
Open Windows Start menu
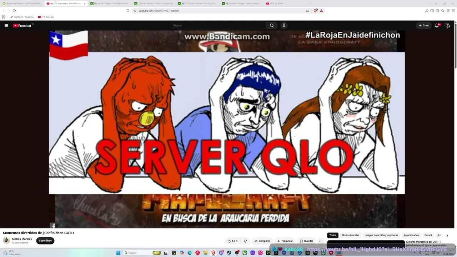(x=118, y=253)
